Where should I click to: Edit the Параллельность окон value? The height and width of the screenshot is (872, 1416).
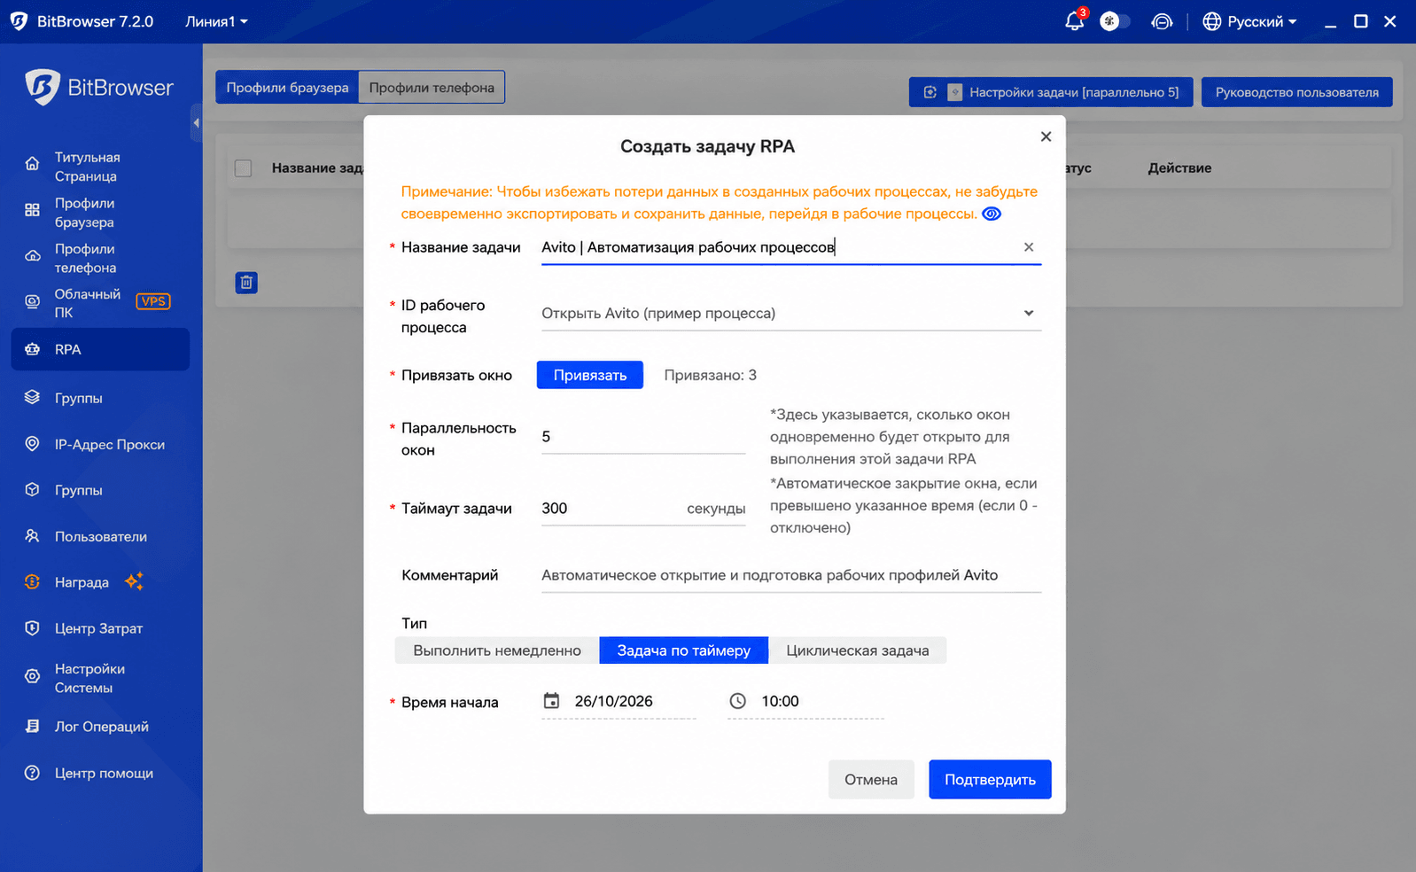(643, 437)
